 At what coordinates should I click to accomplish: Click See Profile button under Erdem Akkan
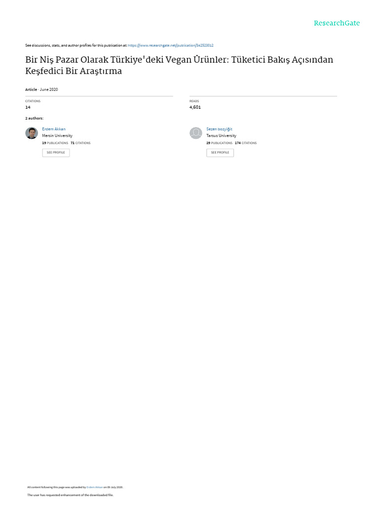(56, 153)
